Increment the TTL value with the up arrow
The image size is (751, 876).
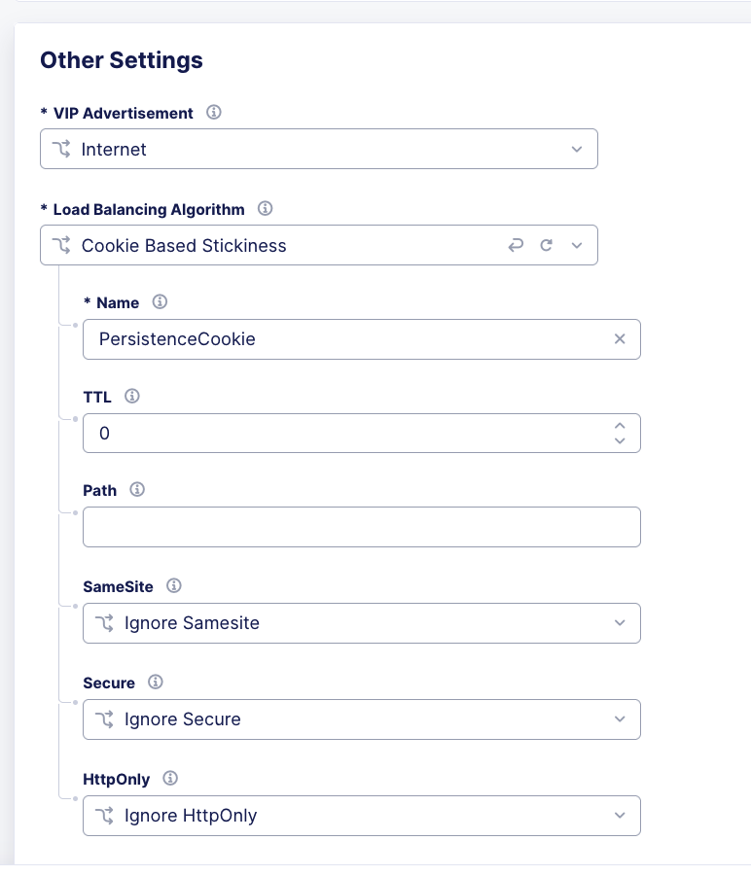[x=620, y=426]
